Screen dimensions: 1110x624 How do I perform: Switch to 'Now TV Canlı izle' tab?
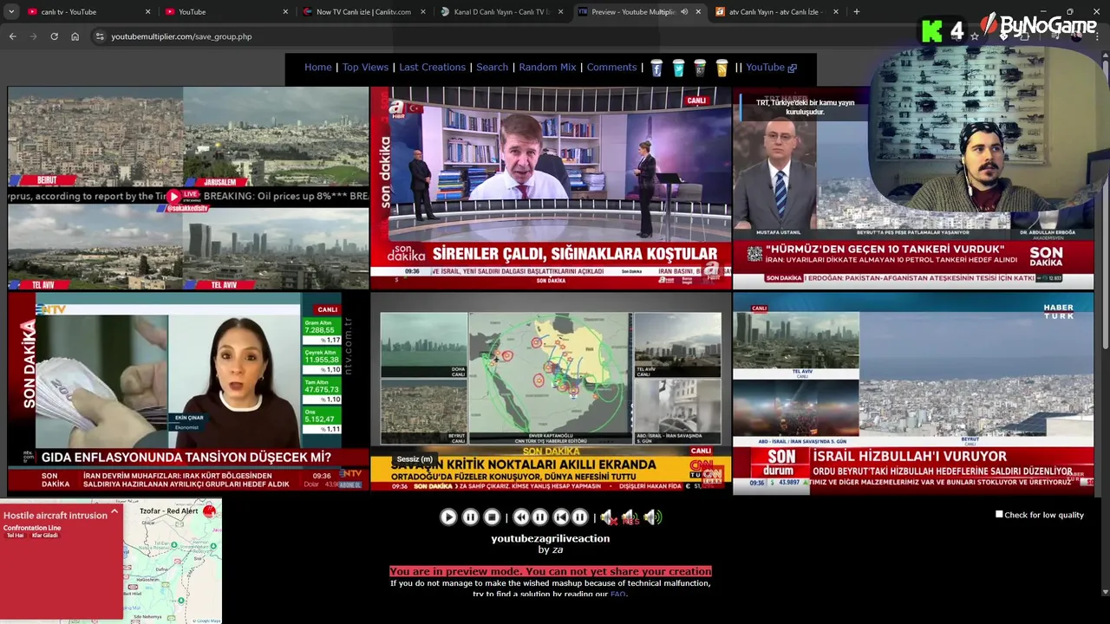point(364,11)
